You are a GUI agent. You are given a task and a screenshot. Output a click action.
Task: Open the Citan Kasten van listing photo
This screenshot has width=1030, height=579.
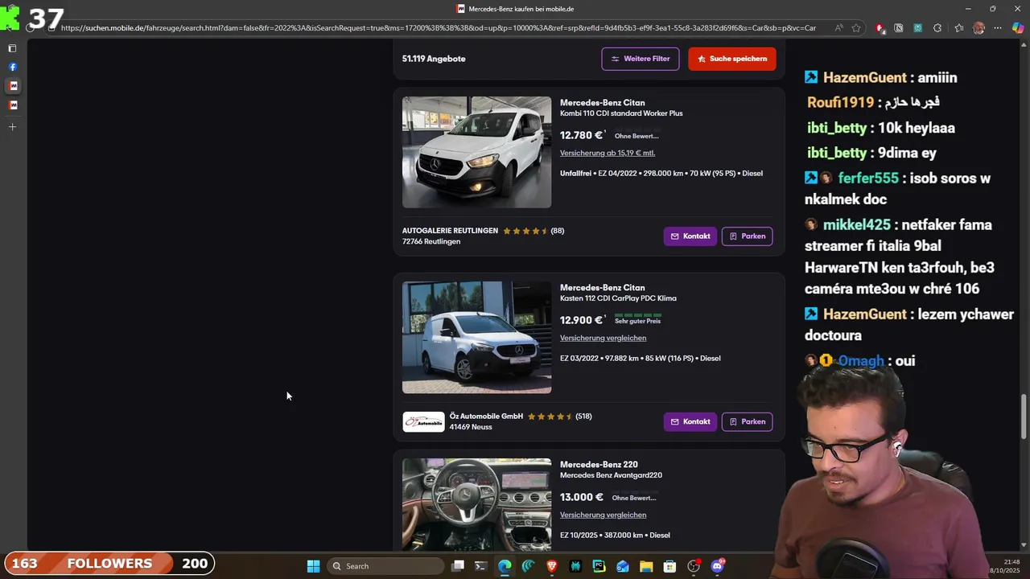pos(476,337)
